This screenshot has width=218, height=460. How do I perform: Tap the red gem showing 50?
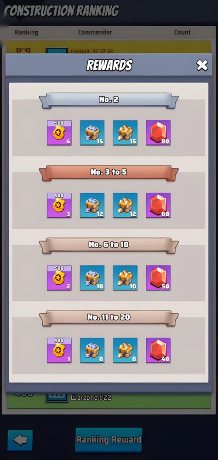pos(158,278)
